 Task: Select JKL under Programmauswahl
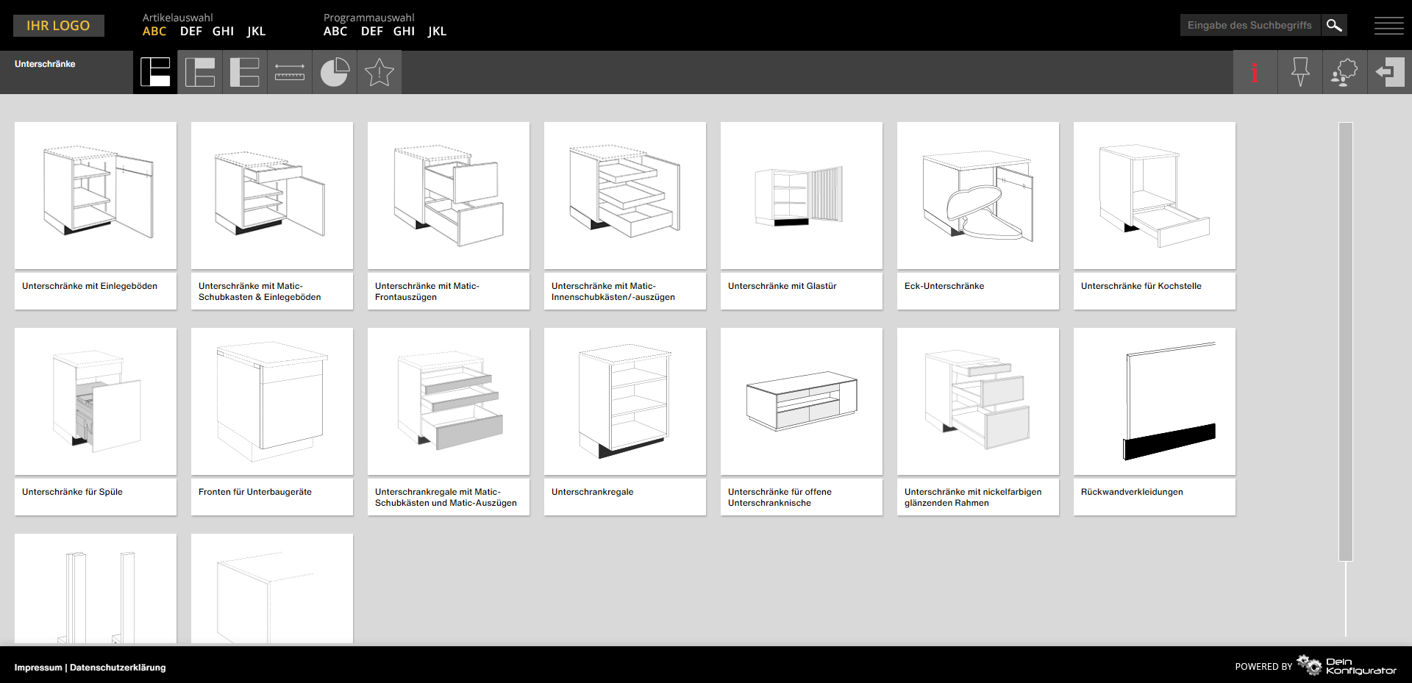(437, 32)
